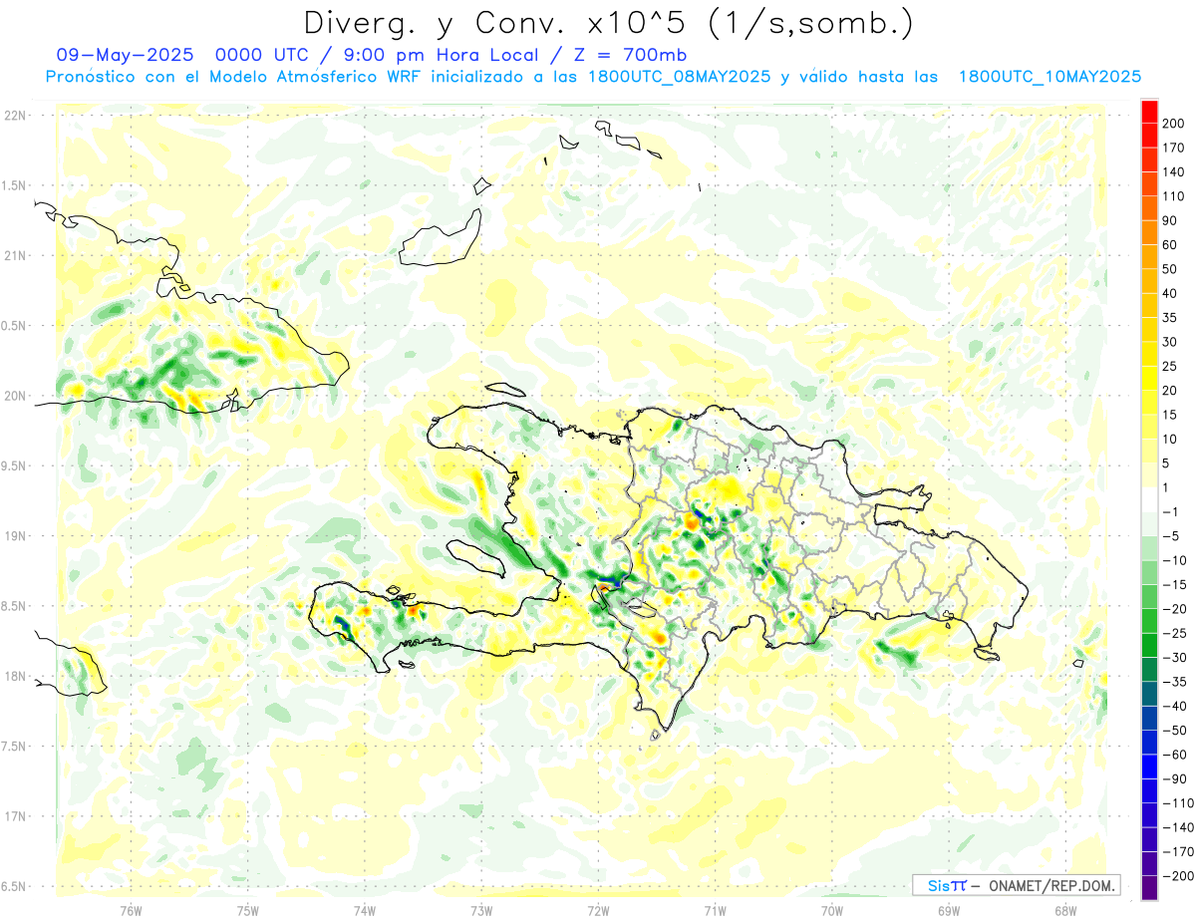
Task: Click the "17N" latitude label
Action: [x=14, y=816]
